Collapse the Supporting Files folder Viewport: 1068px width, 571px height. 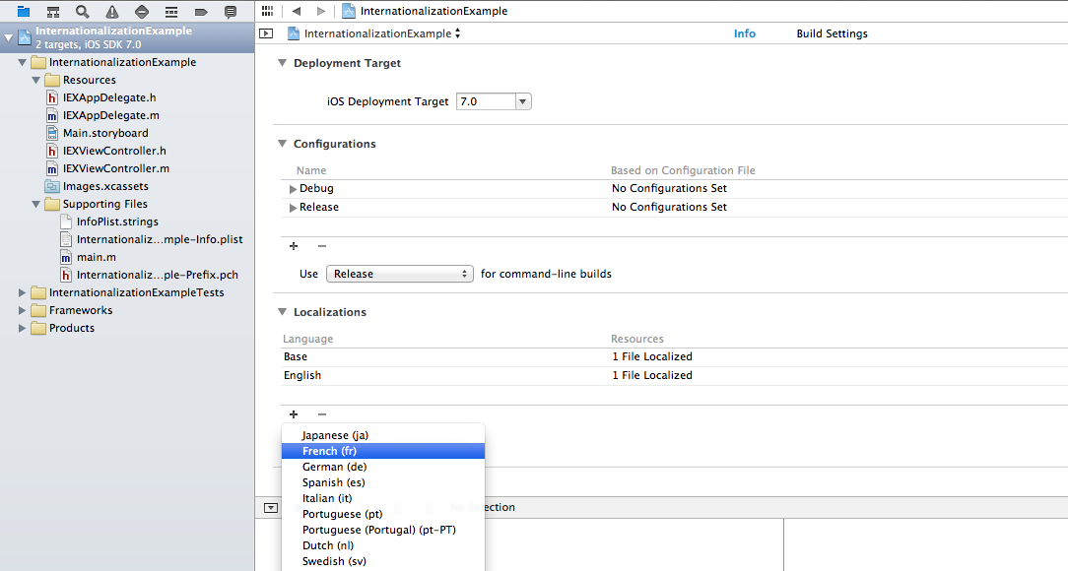[35, 204]
